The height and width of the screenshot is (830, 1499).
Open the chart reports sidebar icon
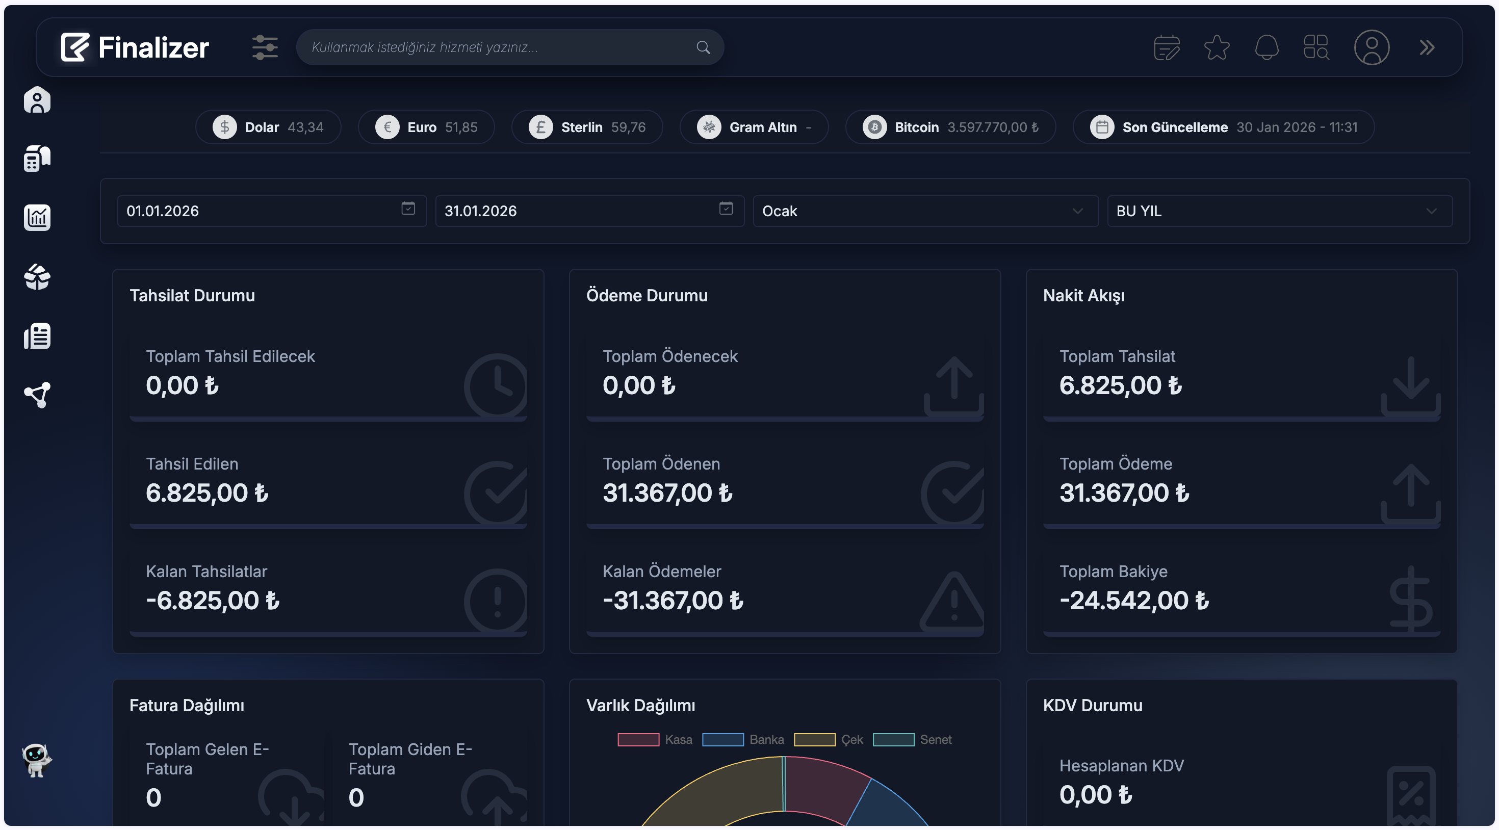pyautogui.click(x=37, y=218)
